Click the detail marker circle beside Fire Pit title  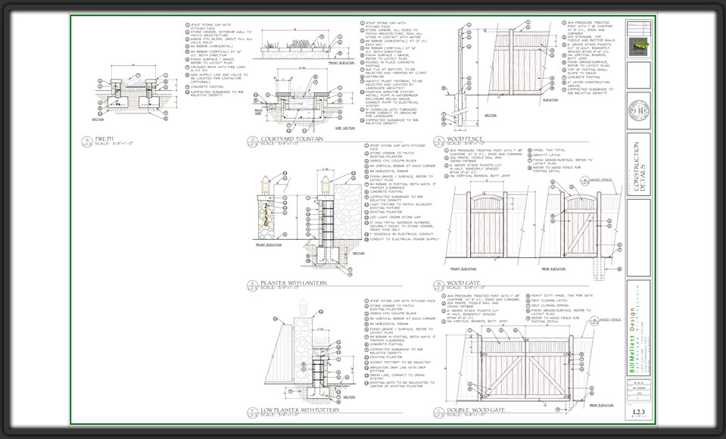point(86,140)
